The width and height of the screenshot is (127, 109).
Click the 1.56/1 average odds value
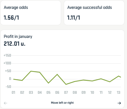click(x=11, y=18)
